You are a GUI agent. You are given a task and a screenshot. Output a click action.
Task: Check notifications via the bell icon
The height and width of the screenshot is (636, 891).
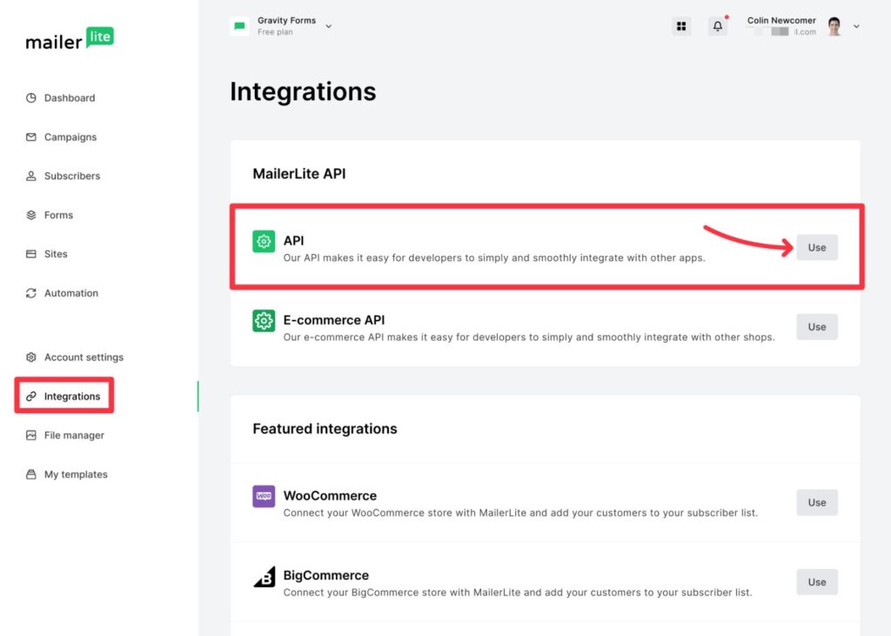pos(718,26)
